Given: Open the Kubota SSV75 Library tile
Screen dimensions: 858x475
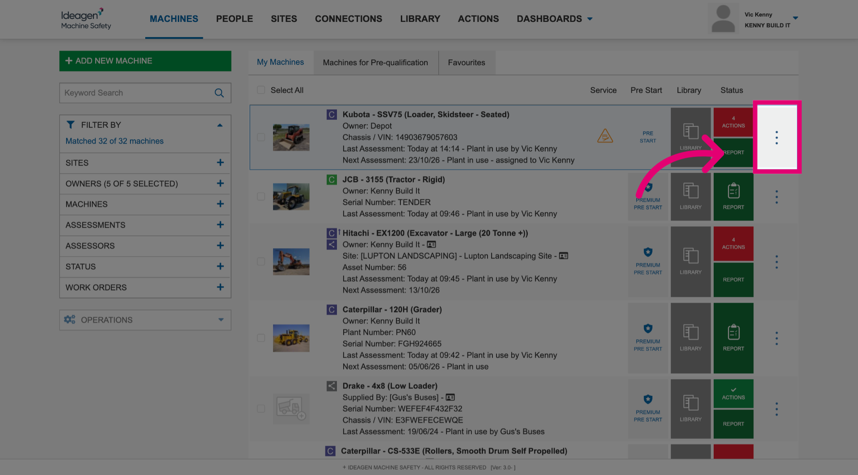Looking at the screenshot, I should (690, 137).
